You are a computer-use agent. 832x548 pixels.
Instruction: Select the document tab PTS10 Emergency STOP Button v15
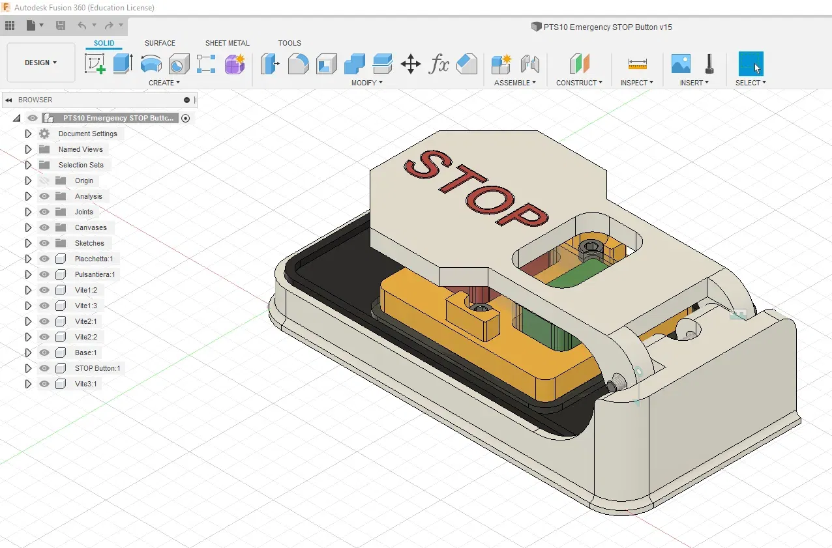click(x=602, y=27)
